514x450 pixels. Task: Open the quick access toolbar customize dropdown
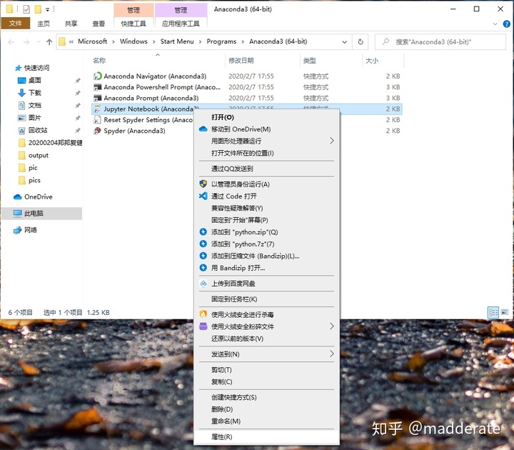pyautogui.click(x=48, y=9)
